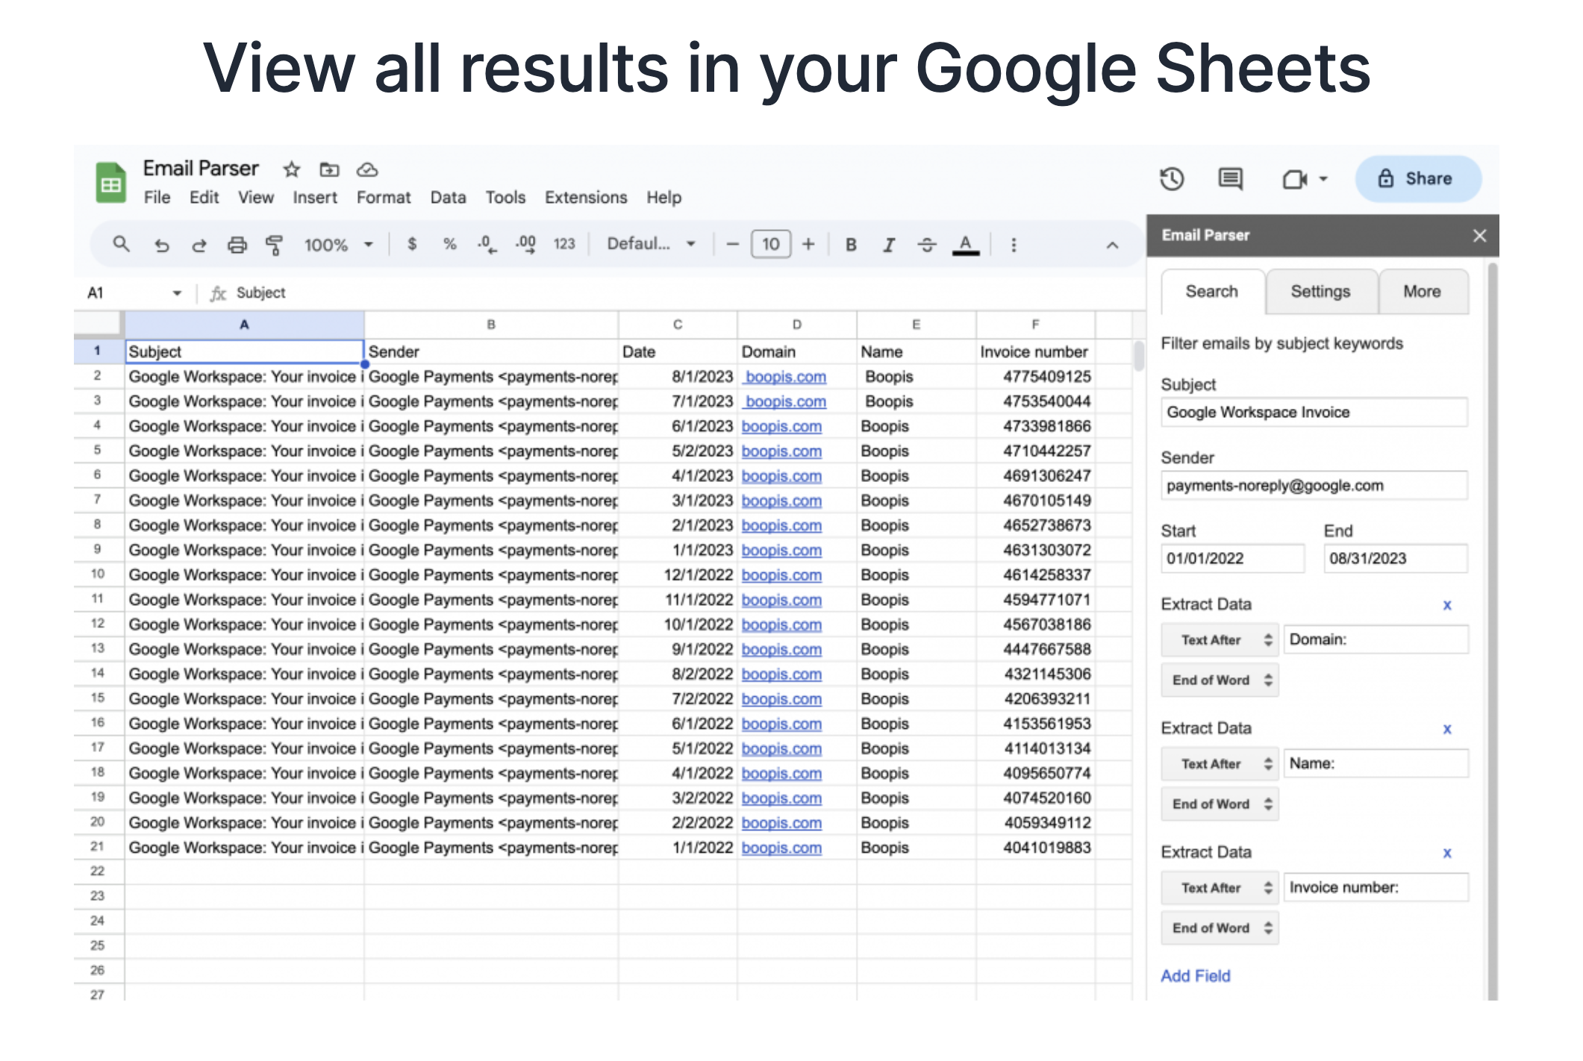Open the comments icon
This screenshot has height=1061, width=1583.
coord(1230,179)
